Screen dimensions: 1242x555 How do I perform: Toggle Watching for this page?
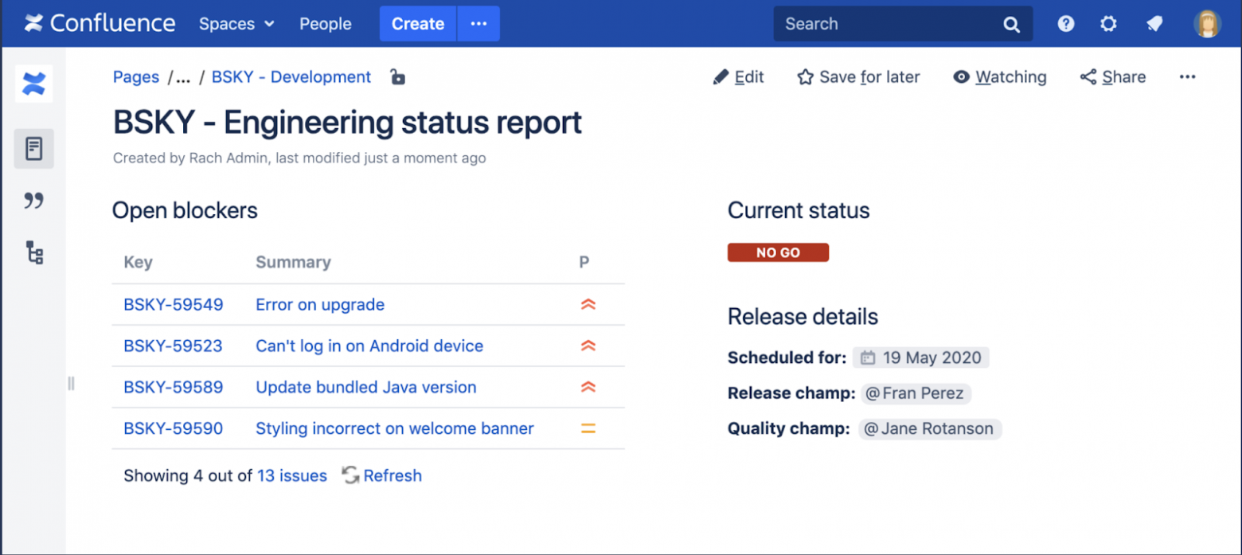coord(999,77)
